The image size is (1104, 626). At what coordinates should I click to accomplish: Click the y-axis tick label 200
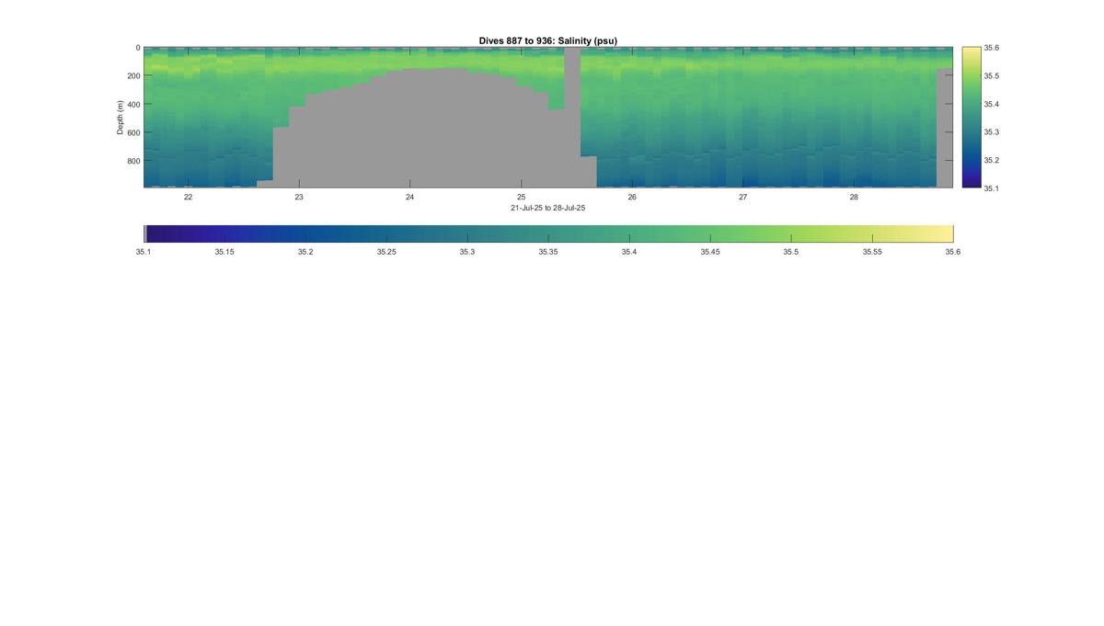tap(133, 76)
